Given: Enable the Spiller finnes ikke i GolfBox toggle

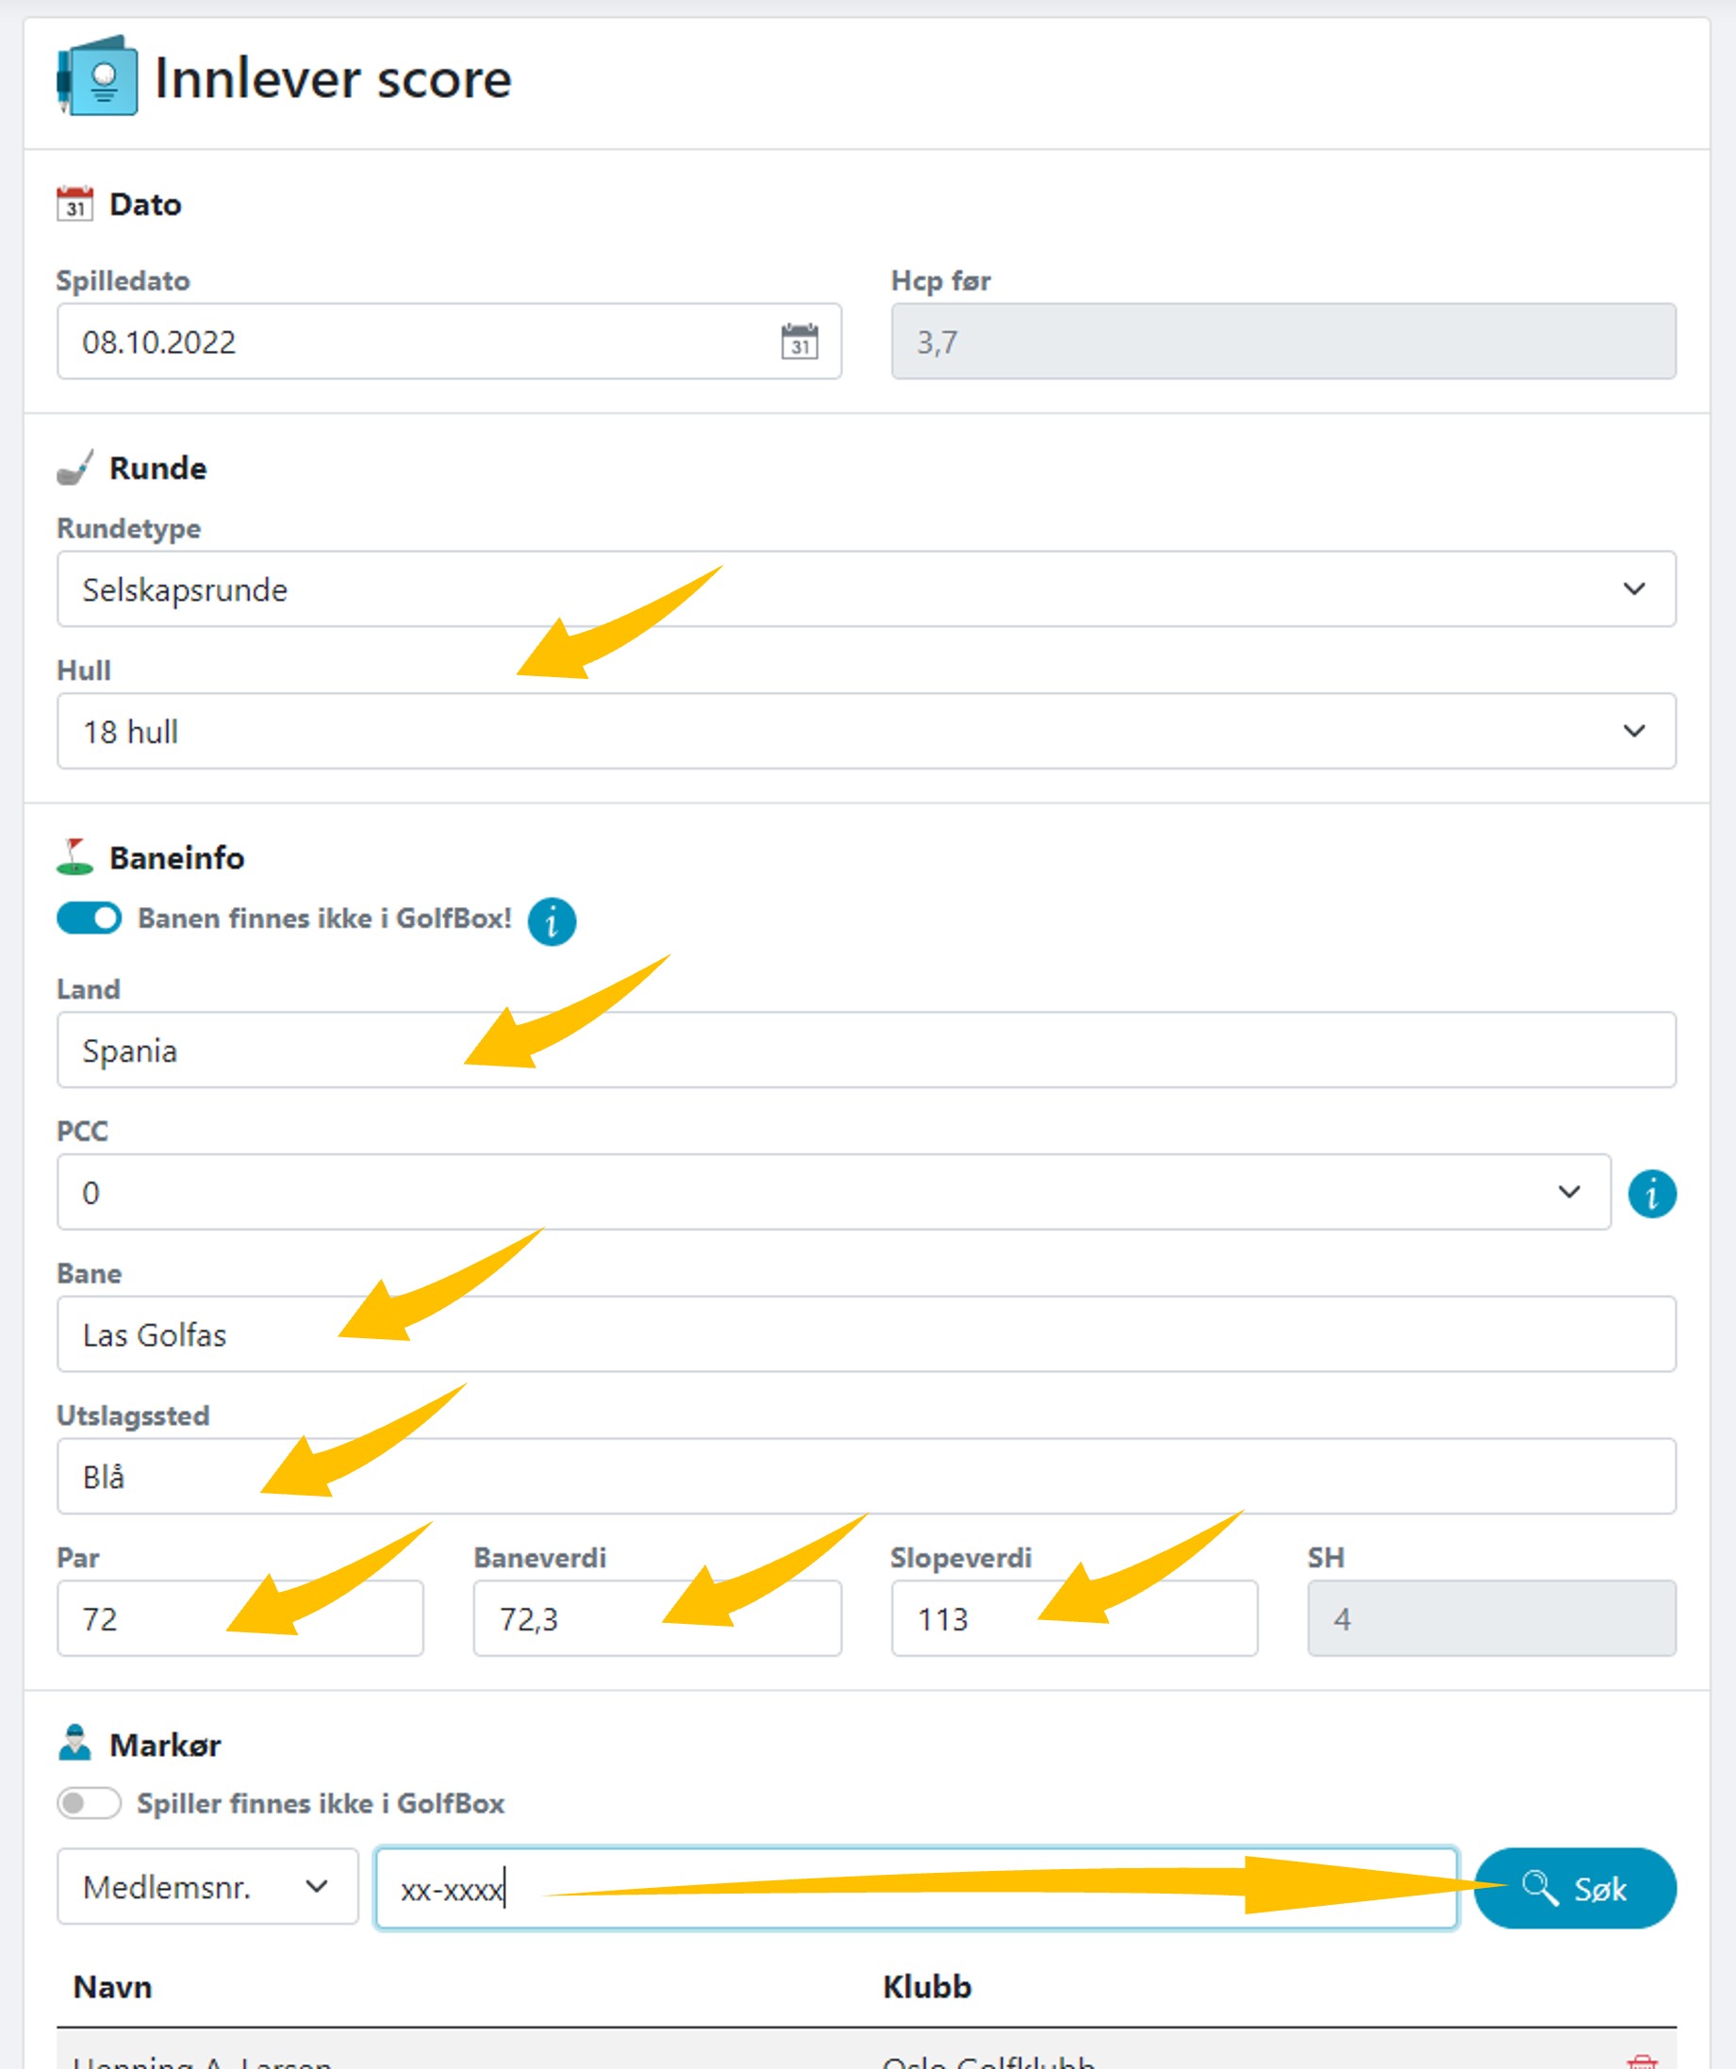Looking at the screenshot, I should point(89,1803).
